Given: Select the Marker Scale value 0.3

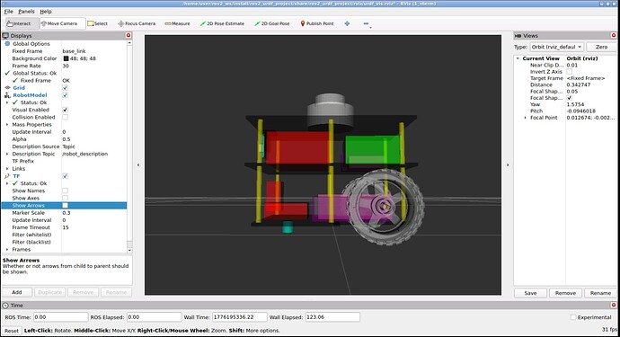Looking at the screenshot, I should click(x=66, y=213).
